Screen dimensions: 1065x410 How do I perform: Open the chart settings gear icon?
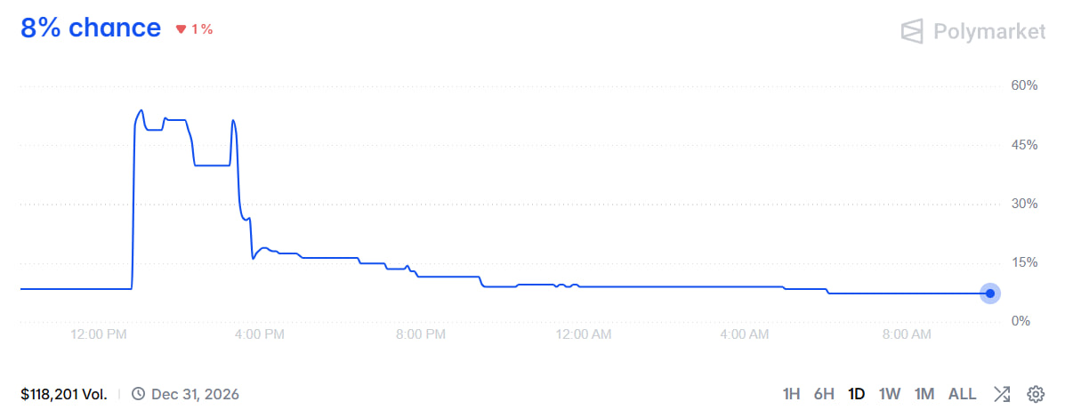click(x=1035, y=394)
